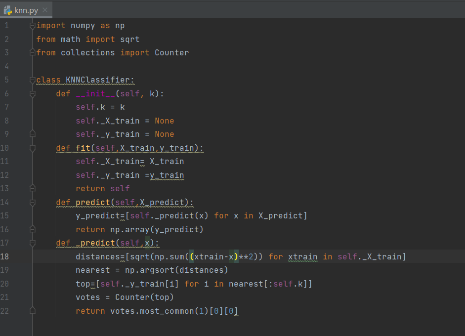Viewport: 465px width, 336px height.
Task: Click 'top' variable on line 20
Action: 83,284
